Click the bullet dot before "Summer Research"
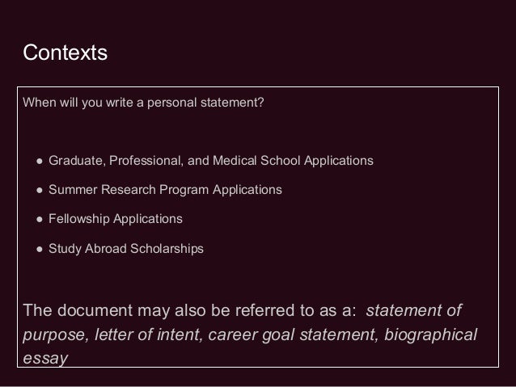This screenshot has height=387, width=516. click(38, 190)
